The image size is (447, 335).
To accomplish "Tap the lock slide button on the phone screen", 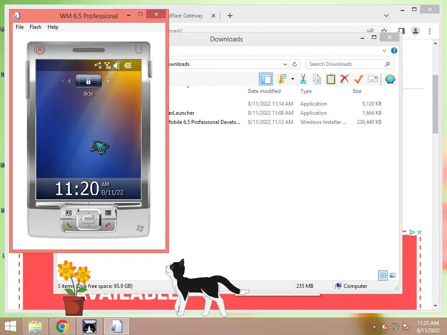I will coord(88,81).
